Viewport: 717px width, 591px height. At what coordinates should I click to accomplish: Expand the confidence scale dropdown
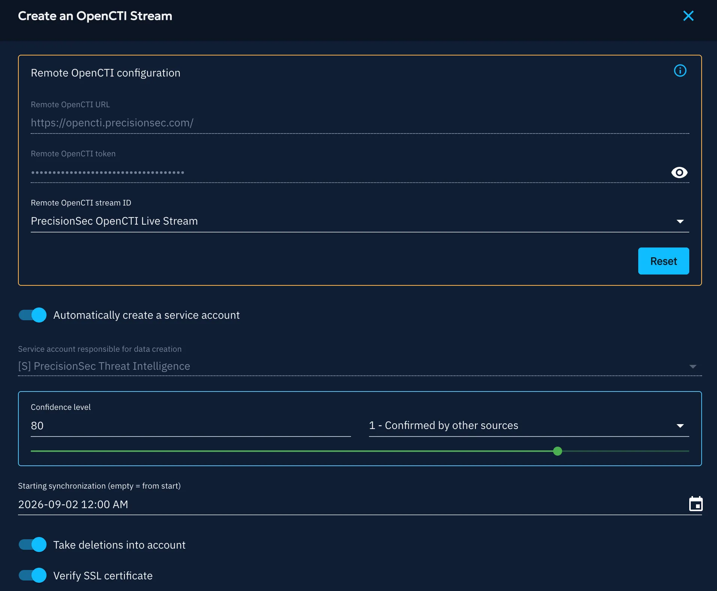[x=680, y=426]
